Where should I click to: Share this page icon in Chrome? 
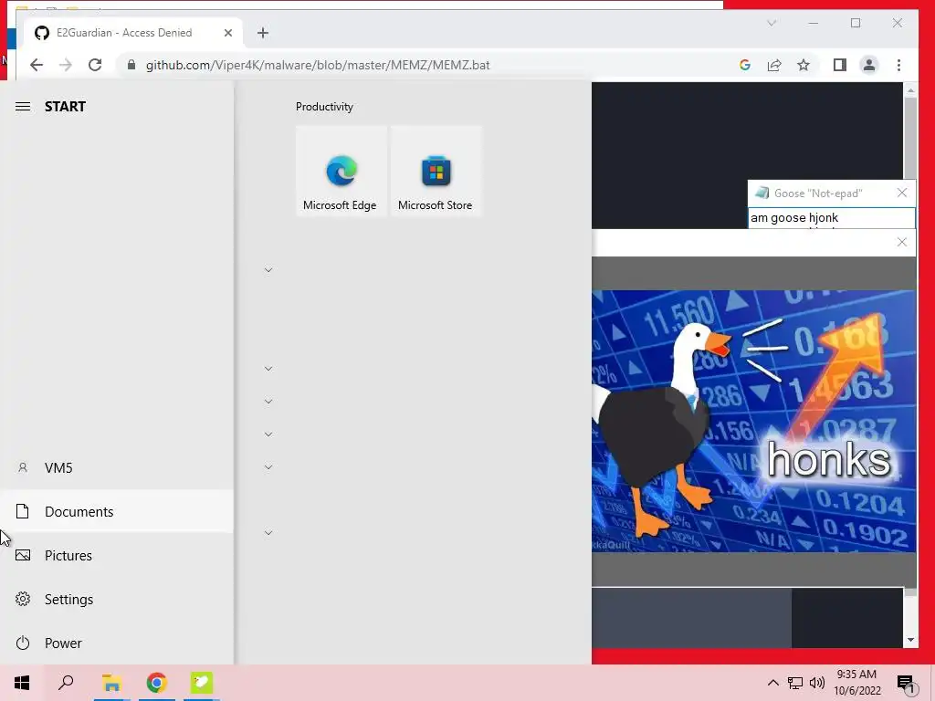click(774, 65)
